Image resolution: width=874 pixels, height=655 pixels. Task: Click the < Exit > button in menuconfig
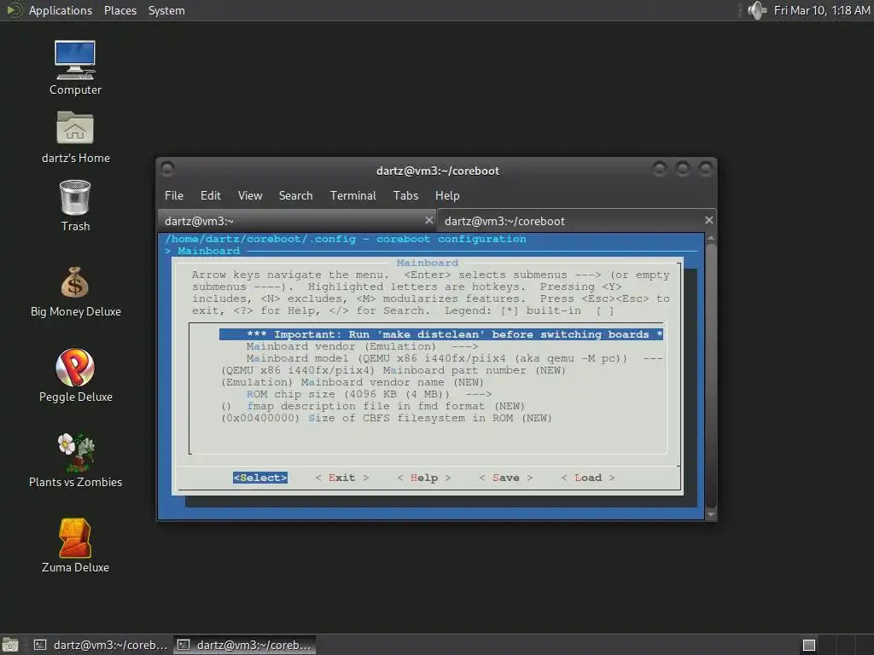341,478
